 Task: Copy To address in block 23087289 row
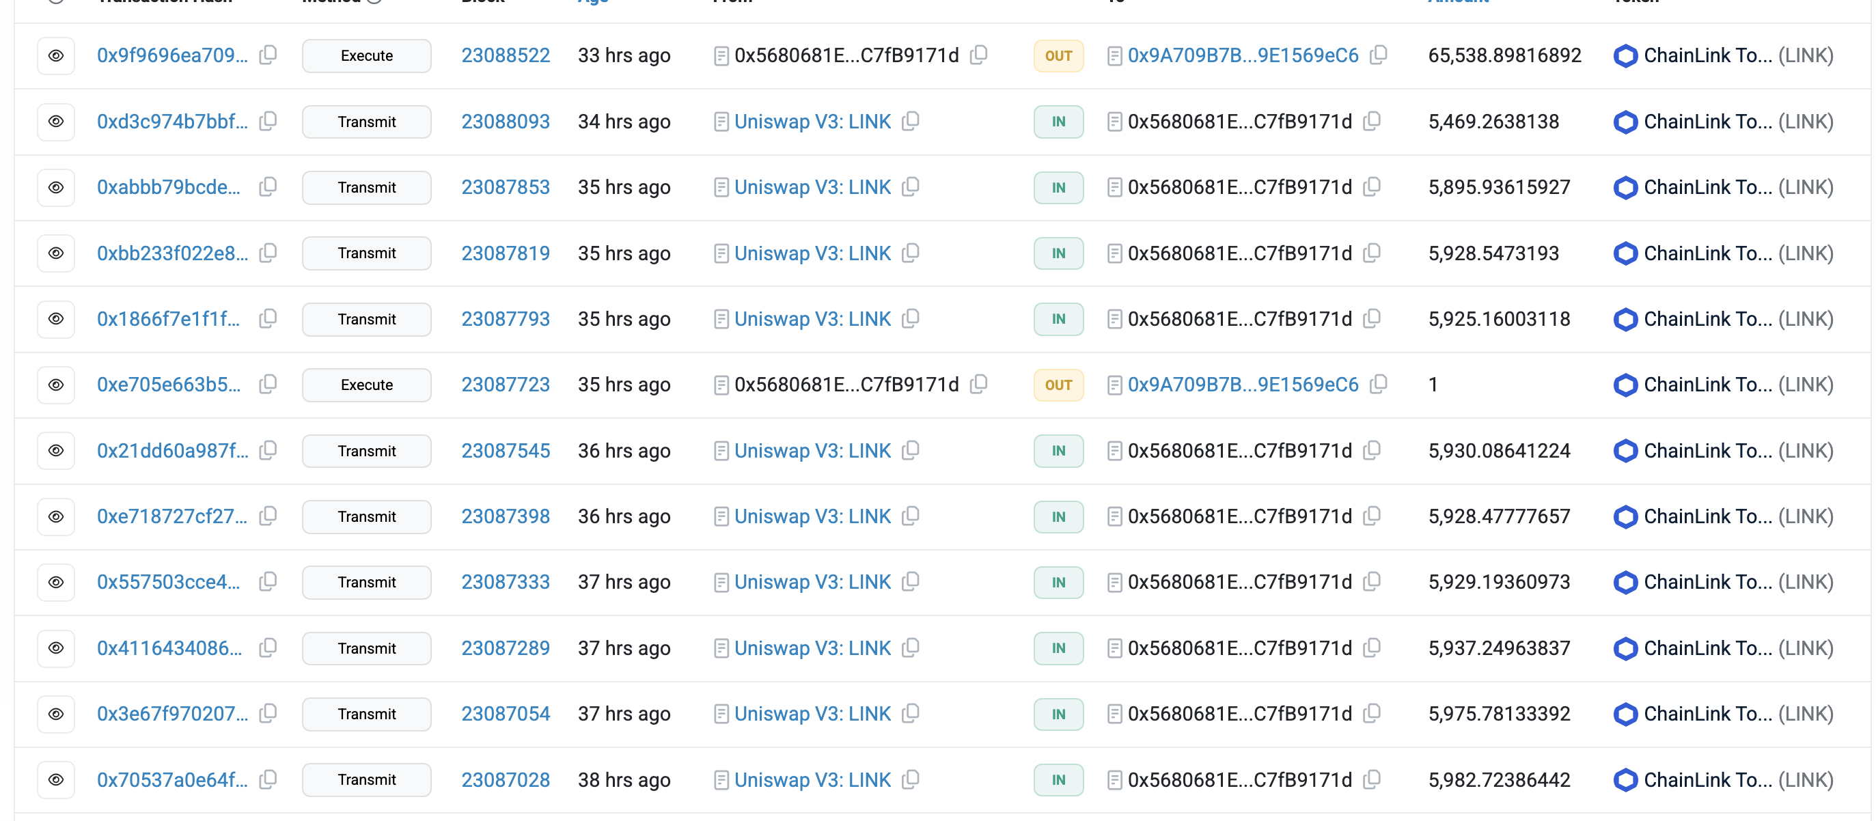pyautogui.click(x=1372, y=648)
